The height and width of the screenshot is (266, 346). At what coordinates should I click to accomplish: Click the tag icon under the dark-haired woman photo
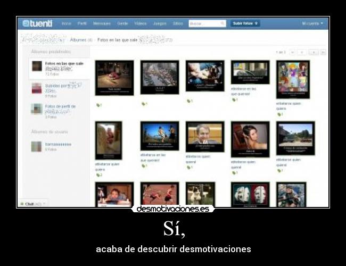[x=234, y=173]
